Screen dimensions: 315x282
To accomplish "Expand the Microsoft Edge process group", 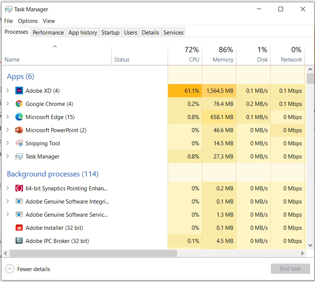I will tap(8, 117).
